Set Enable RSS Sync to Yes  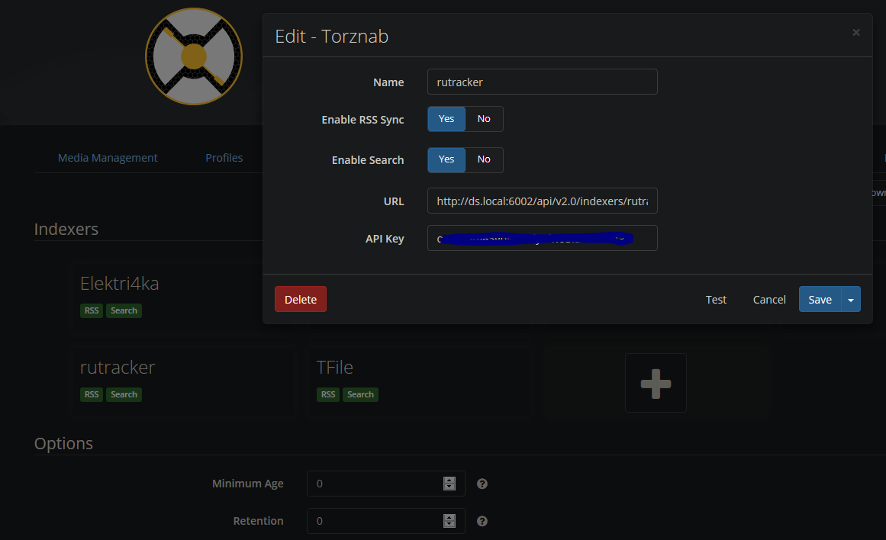(x=446, y=119)
